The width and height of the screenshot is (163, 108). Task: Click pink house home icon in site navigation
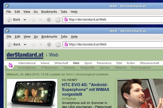[x=10, y=65]
